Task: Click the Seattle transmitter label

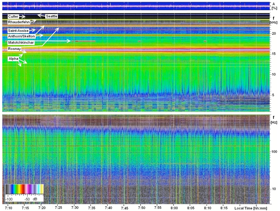Action: pos(51,16)
